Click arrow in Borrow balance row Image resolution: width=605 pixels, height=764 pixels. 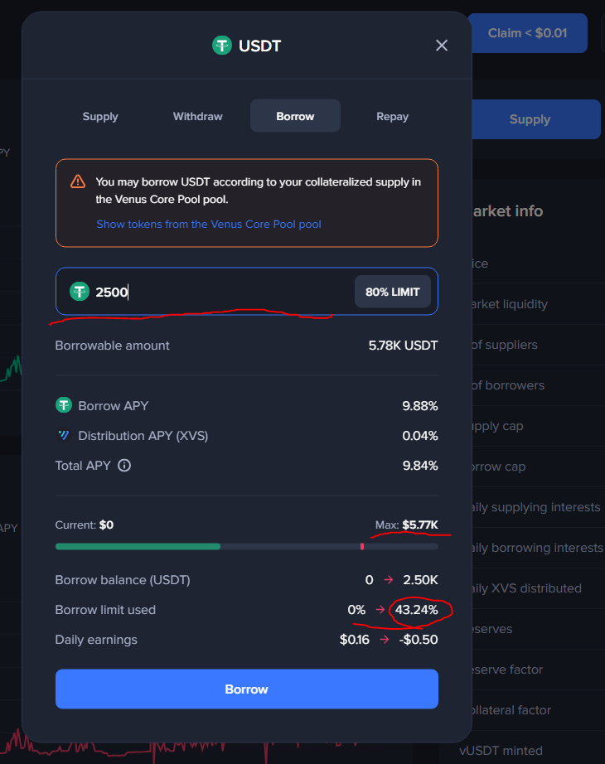pos(389,579)
